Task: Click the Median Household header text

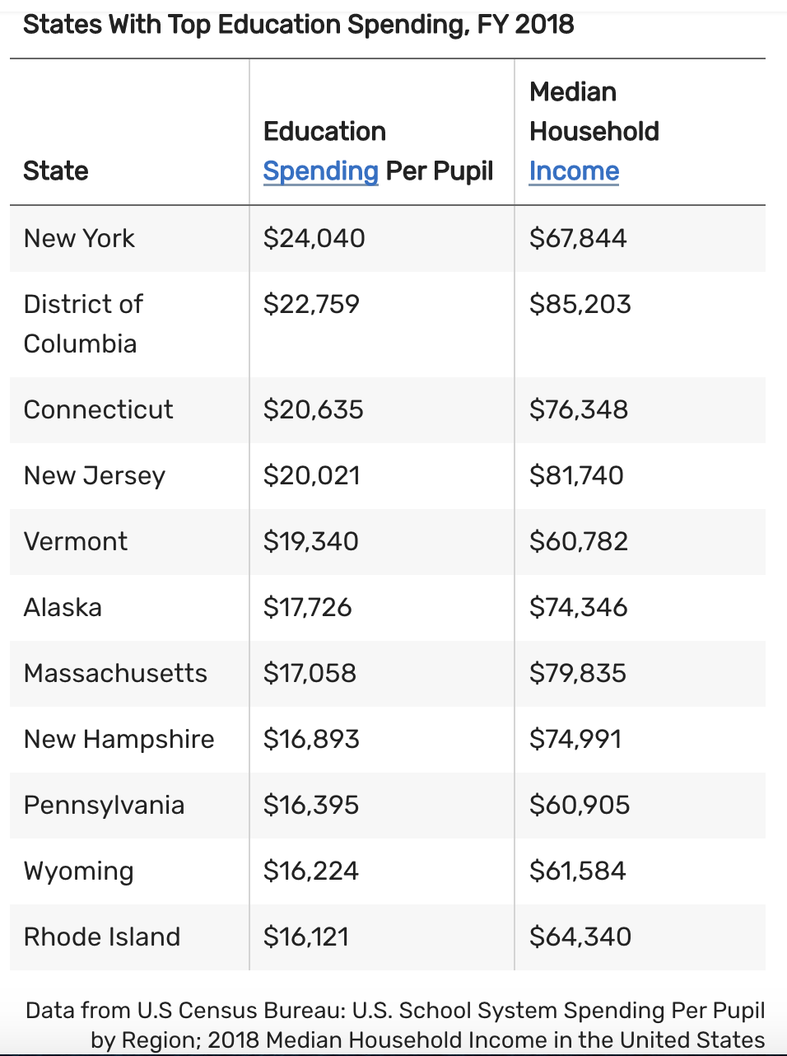Action: tap(594, 112)
